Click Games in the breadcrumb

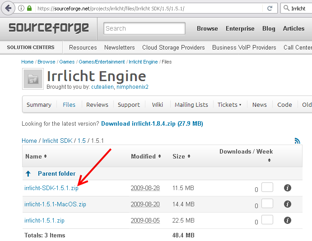click(x=67, y=62)
